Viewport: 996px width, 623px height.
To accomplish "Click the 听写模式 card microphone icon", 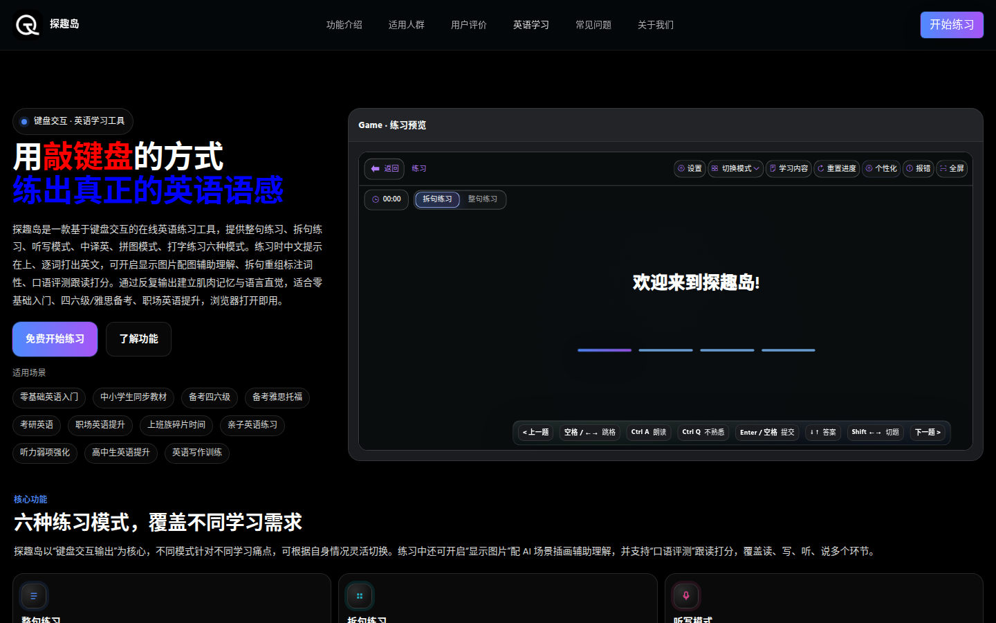I will coord(686,596).
